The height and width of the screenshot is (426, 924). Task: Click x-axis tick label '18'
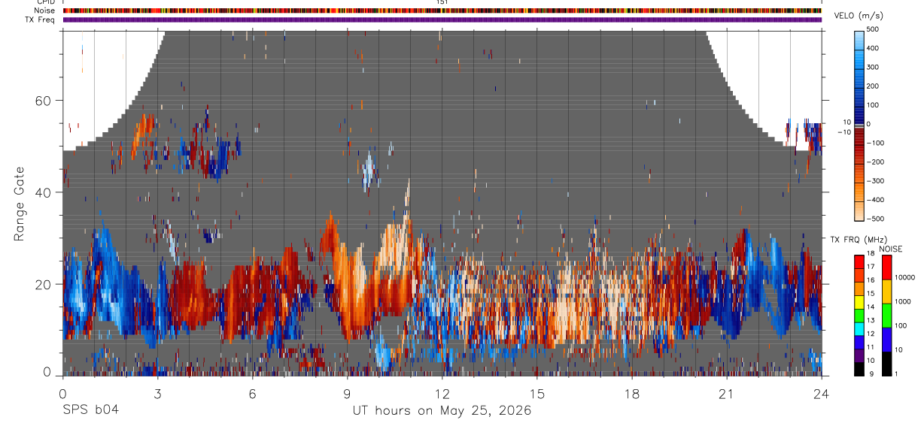click(633, 393)
